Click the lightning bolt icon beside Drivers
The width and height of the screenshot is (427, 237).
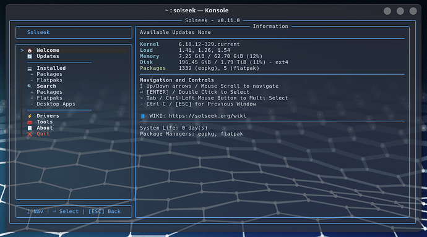pyautogui.click(x=30, y=116)
